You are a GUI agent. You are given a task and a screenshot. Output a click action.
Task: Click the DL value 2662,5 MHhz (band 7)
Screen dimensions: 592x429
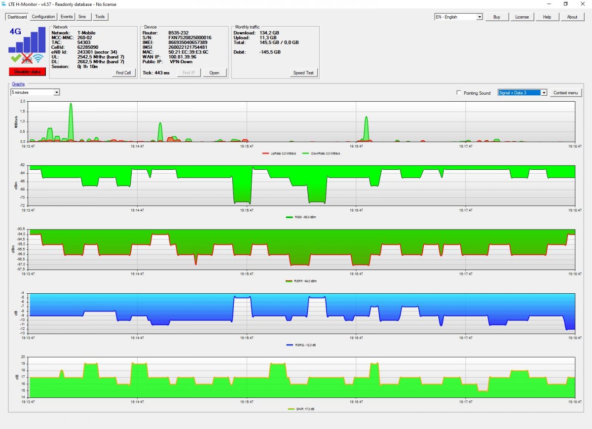(101, 62)
